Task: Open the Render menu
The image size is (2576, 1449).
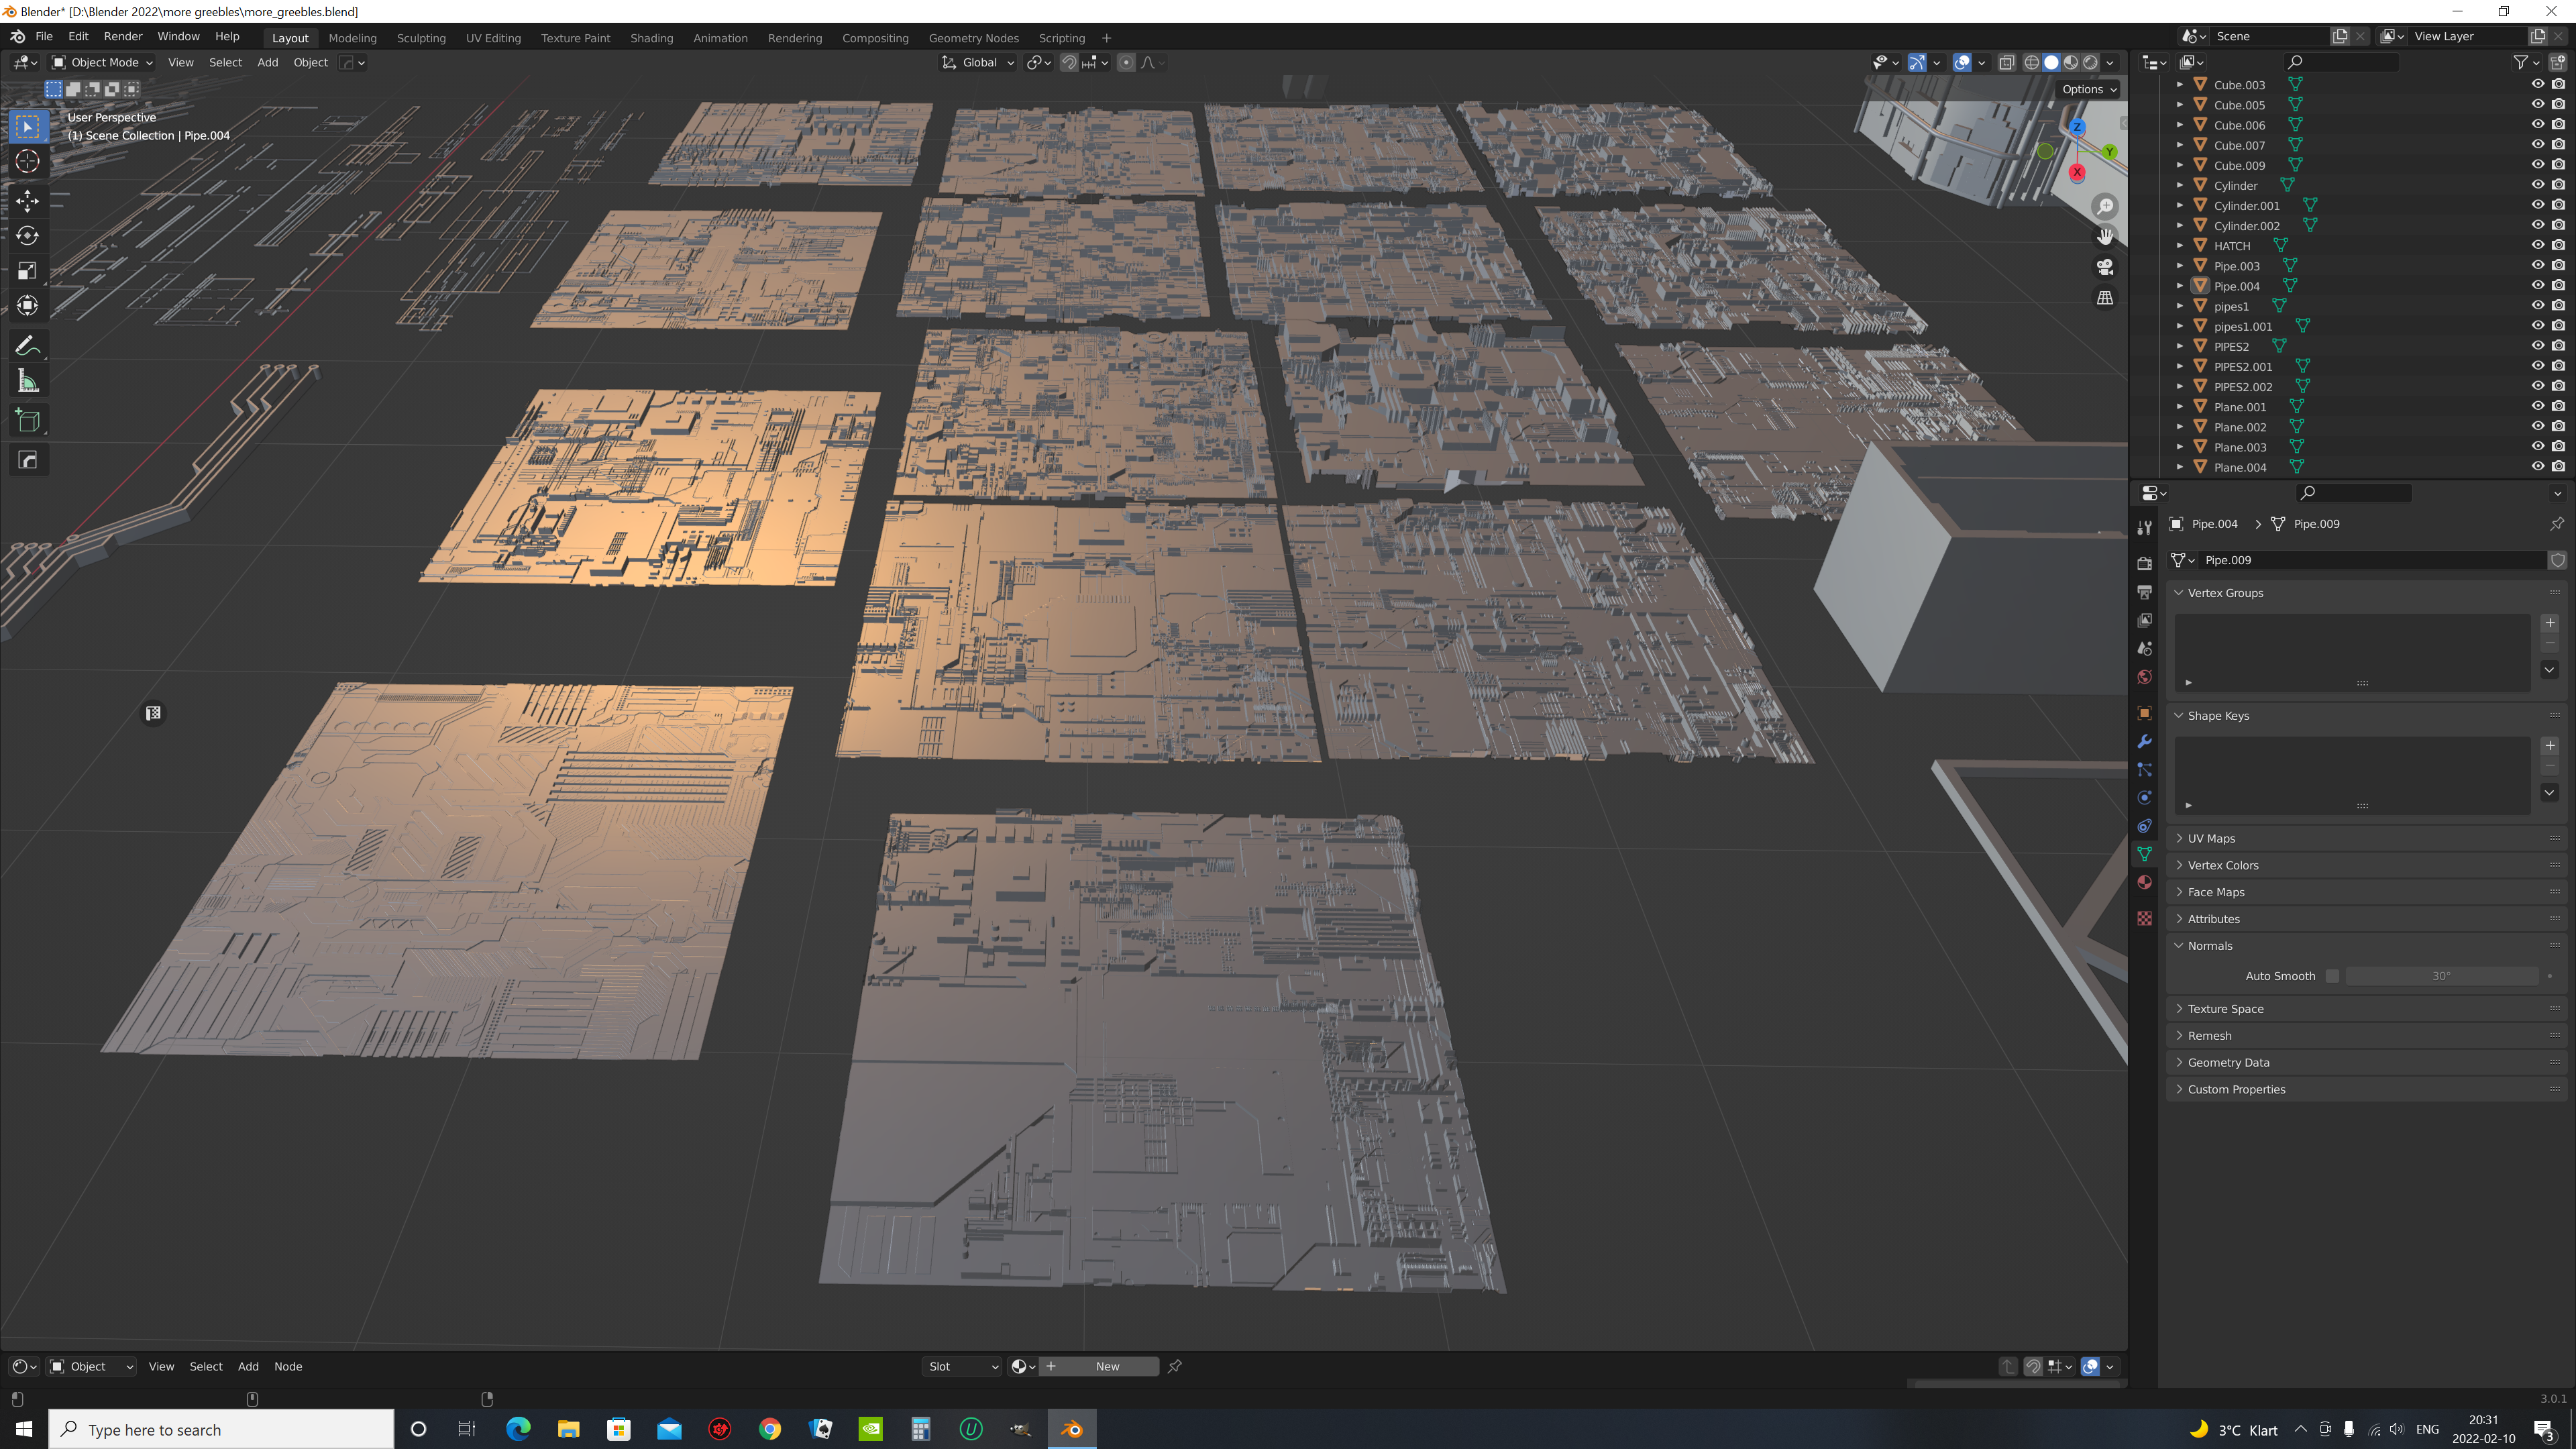Action: (123, 36)
